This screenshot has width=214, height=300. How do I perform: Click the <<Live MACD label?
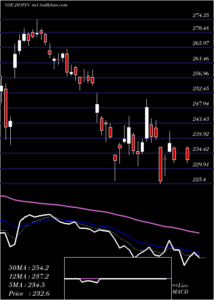pyautogui.click(x=180, y=289)
